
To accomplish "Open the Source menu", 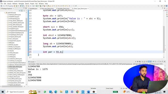I will click(x=9, y=4).
